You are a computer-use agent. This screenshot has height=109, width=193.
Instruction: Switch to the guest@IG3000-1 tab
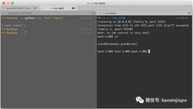19,8
